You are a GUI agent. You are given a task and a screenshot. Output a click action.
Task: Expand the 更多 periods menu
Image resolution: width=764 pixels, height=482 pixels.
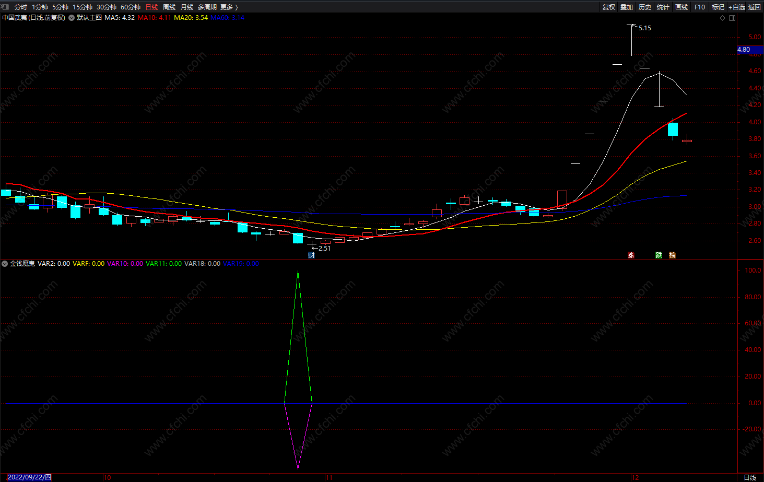(x=229, y=7)
